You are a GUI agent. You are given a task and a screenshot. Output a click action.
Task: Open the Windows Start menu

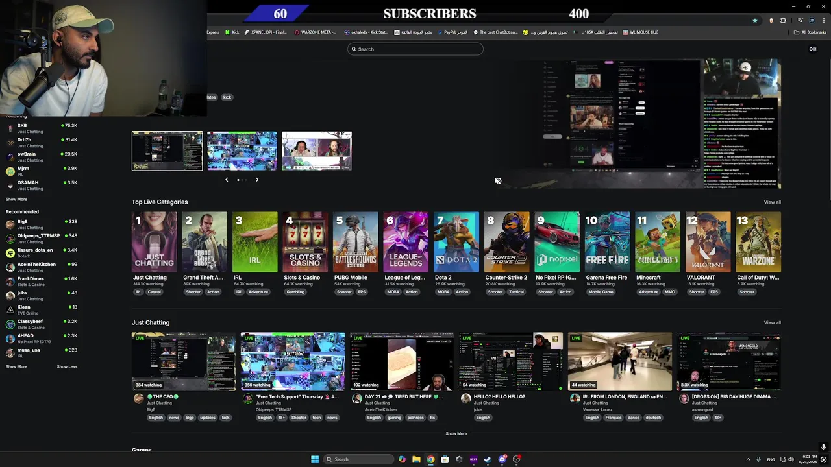pyautogui.click(x=315, y=459)
